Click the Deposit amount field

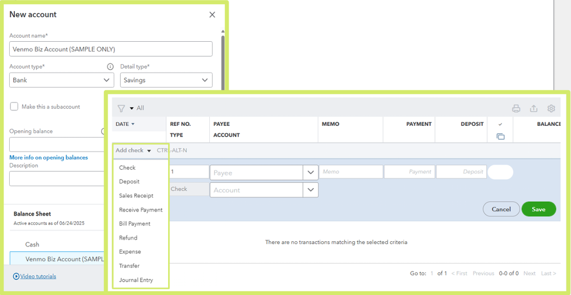click(461, 172)
